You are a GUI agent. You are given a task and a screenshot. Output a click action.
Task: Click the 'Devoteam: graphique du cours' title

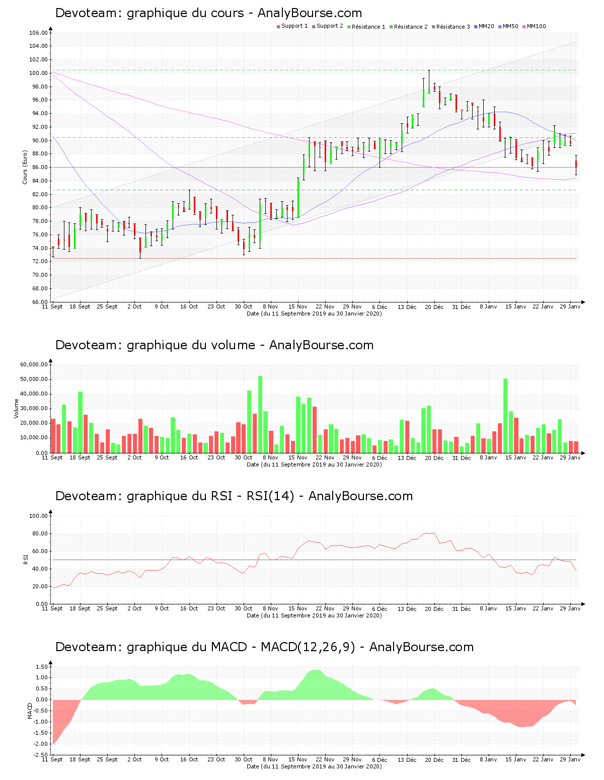click(x=208, y=13)
